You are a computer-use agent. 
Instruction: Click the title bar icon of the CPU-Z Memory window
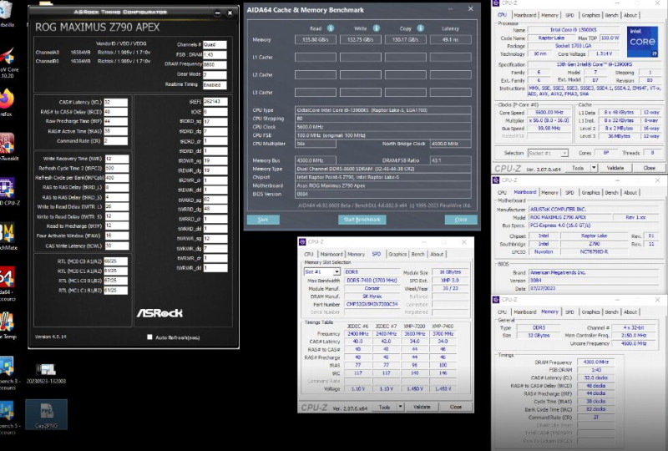[x=496, y=300]
